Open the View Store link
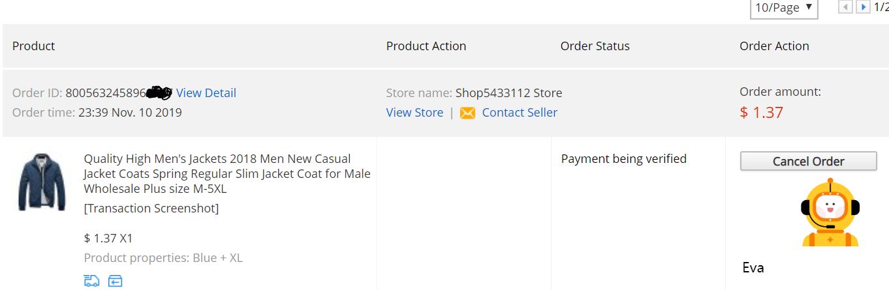The height and width of the screenshot is (290, 889). [414, 113]
